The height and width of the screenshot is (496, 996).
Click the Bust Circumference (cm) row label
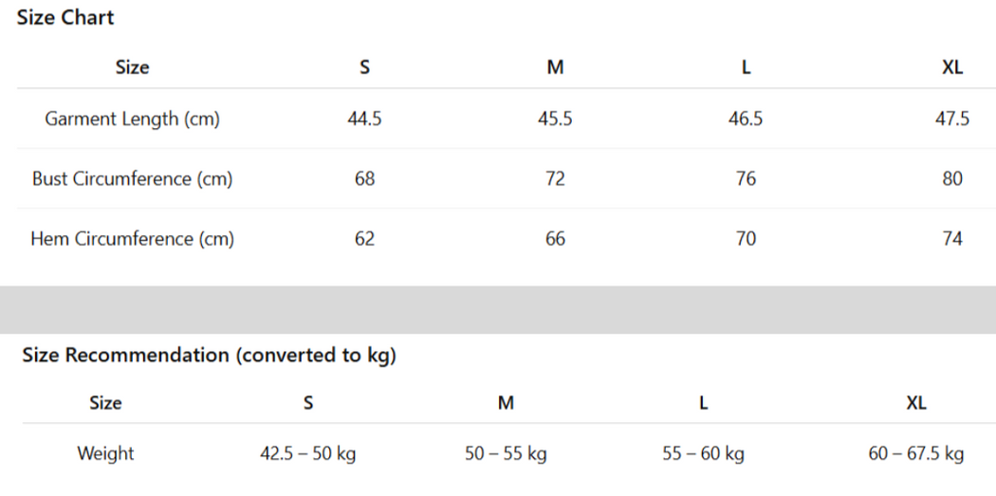pyautogui.click(x=132, y=178)
